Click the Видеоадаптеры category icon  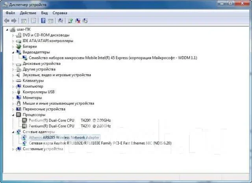[19, 52]
